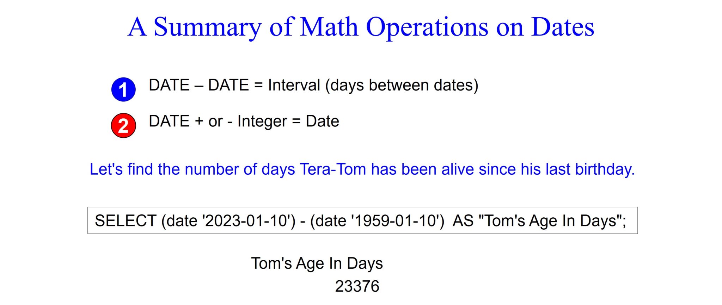722x305 pixels.
Task: Click the red circle number 2 icon
Action: coord(123,125)
